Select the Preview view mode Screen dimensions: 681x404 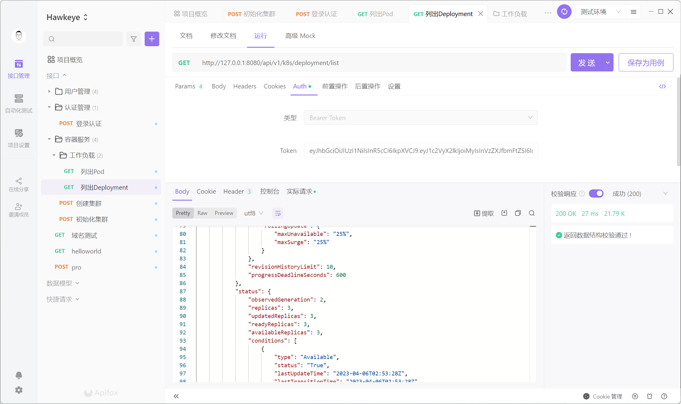coord(224,213)
